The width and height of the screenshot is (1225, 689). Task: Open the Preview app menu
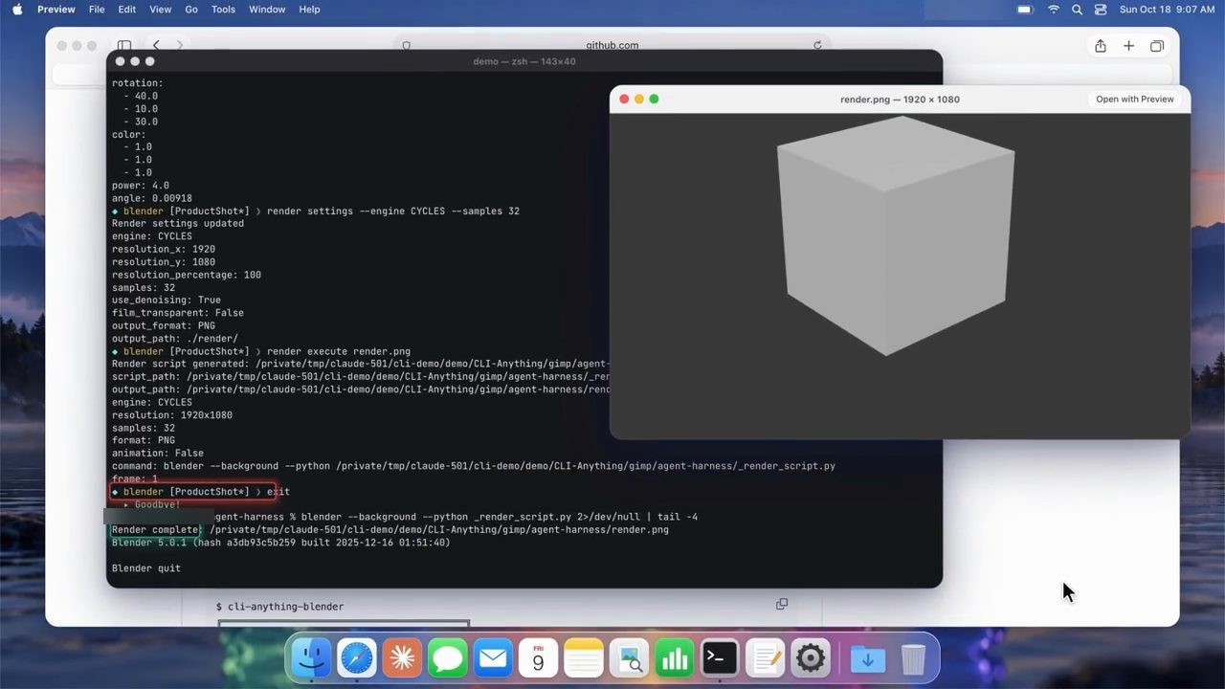tap(56, 10)
